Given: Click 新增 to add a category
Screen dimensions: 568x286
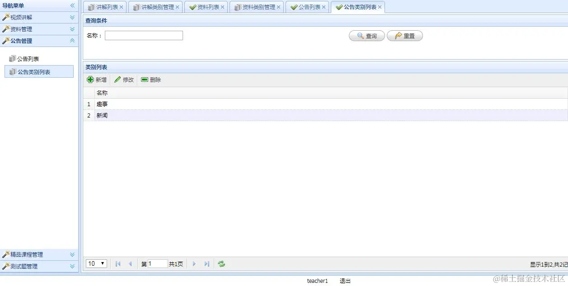Looking at the screenshot, I should (x=97, y=80).
